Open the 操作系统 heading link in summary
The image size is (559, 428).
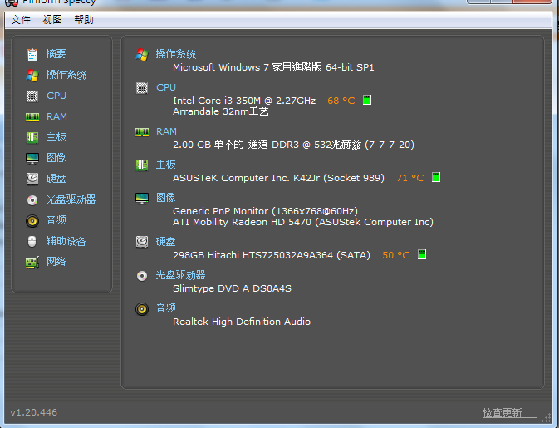176,54
